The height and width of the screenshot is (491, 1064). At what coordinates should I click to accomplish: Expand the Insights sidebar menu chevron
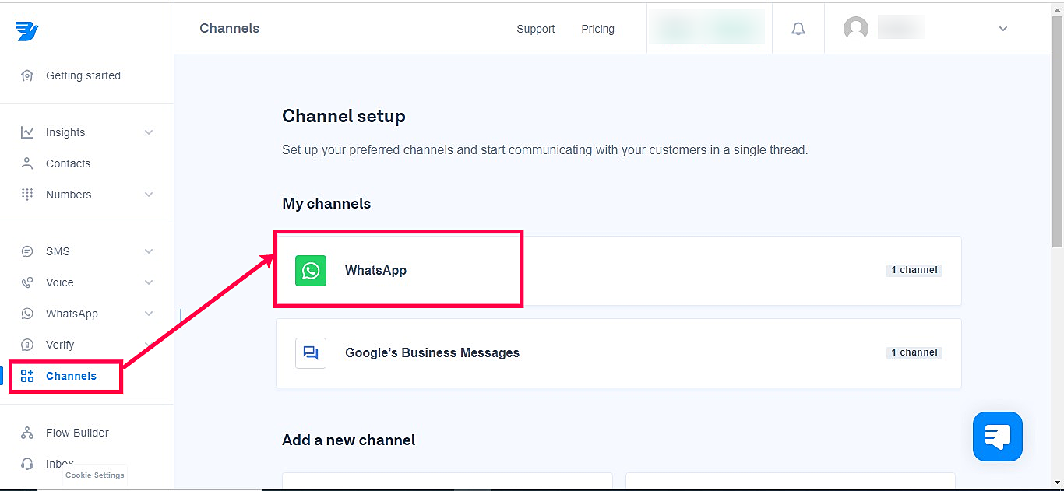(x=149, y=132)
